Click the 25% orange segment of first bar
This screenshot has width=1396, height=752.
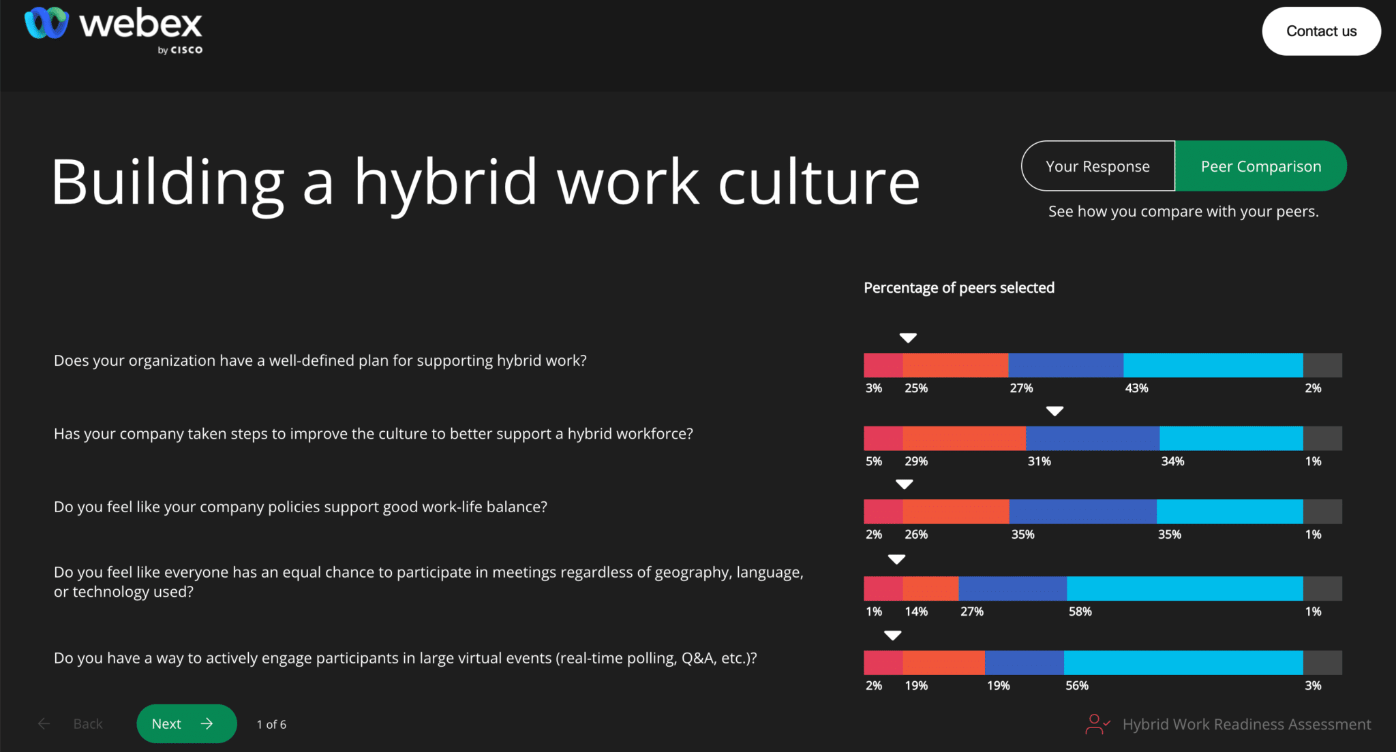(x=956, y=365)
